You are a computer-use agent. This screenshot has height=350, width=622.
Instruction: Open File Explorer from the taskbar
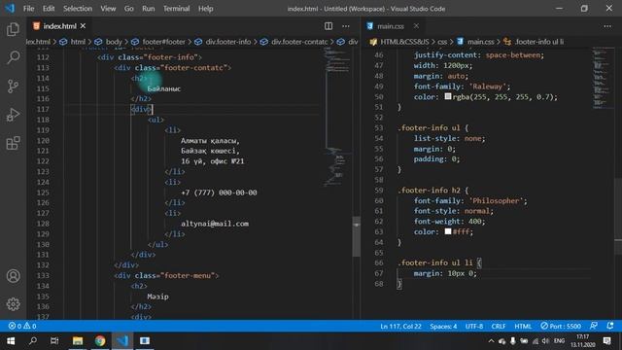point(78,341)
